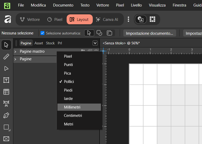The image size is (202, 144).
Task: Click the ruler origin crosshair corner
Action: pyautogui.click(x=103, y=51)
